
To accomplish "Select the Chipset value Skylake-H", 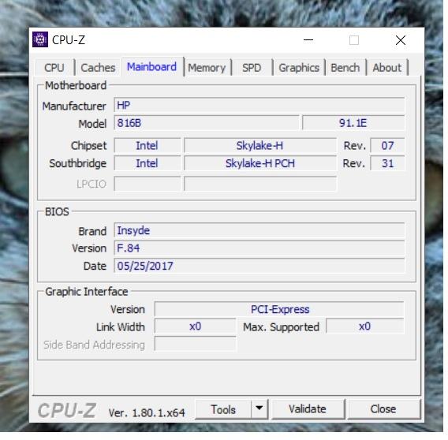I will click(x=260, y=145).
